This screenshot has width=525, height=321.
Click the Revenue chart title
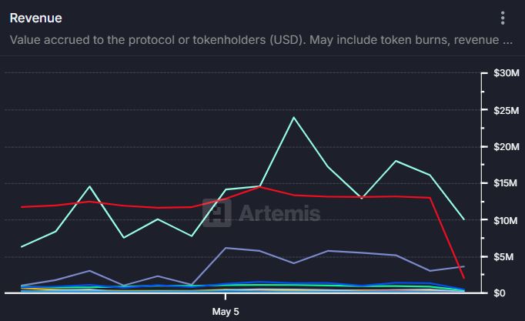pyautogui.click(x=36, y=18)
